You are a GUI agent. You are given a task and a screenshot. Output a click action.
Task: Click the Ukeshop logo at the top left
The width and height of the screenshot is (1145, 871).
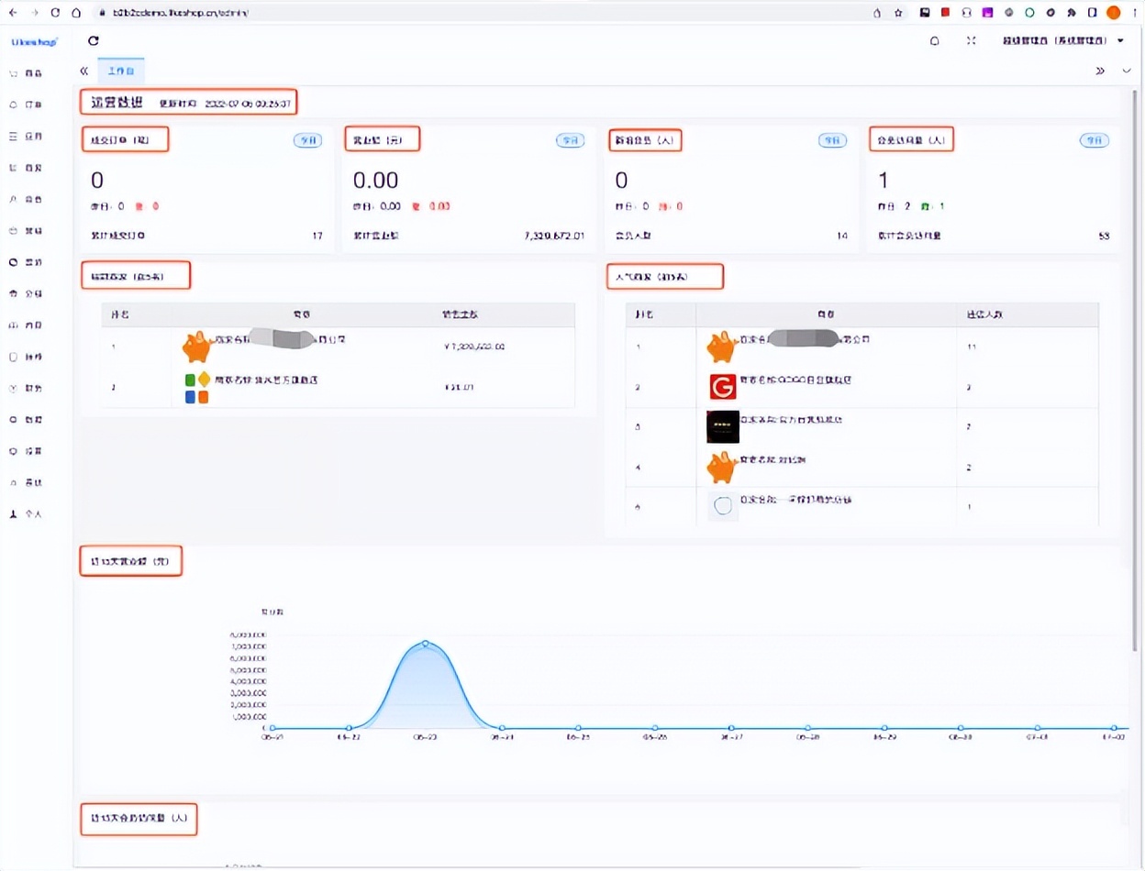pos(35,41)
